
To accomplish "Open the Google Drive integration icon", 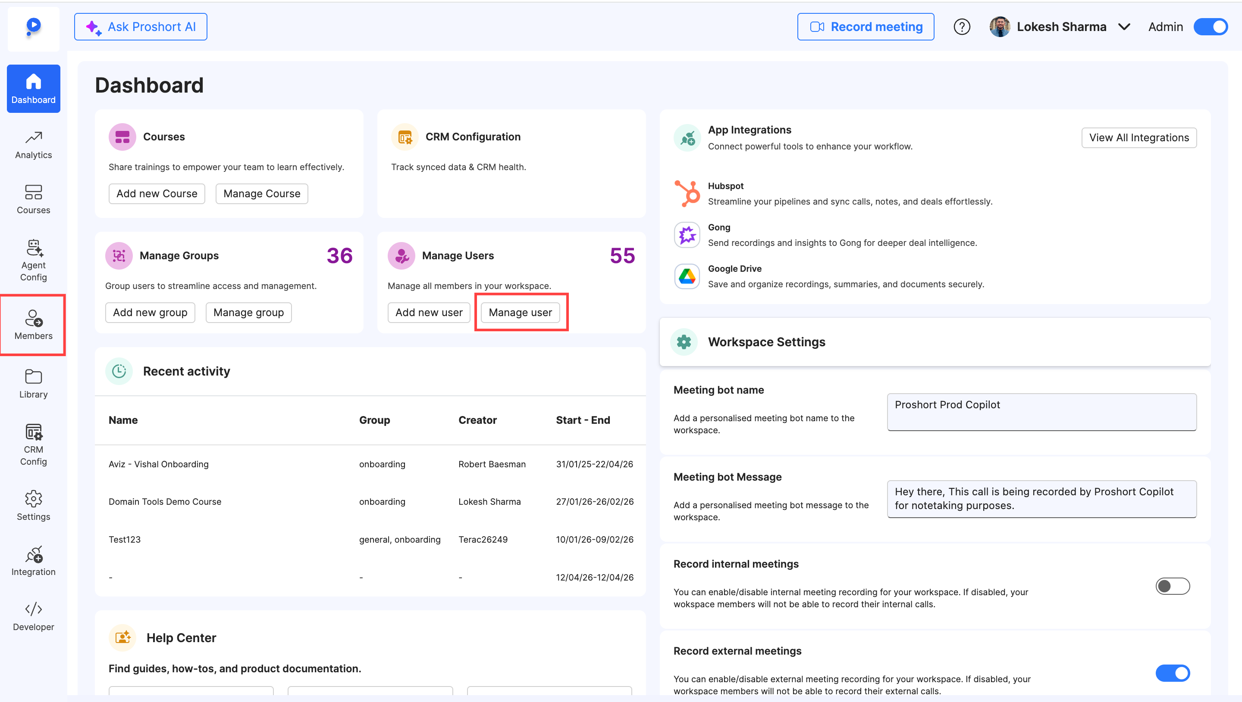I will [x=687, y=276].
